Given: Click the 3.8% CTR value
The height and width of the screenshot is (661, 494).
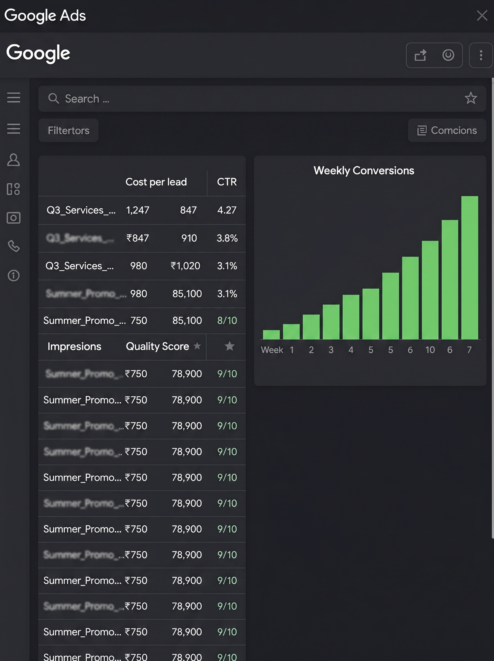Looking at the screenshot, I should (x=227, y=238).
